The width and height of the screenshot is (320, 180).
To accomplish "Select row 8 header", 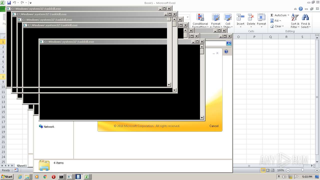I will [x=3, y=77].
